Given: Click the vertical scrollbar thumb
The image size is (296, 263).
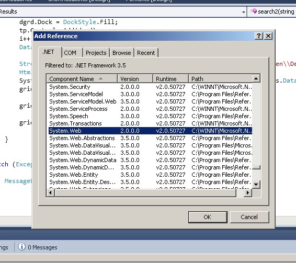Looking at the screenshot, I should (x=256, y=167).
